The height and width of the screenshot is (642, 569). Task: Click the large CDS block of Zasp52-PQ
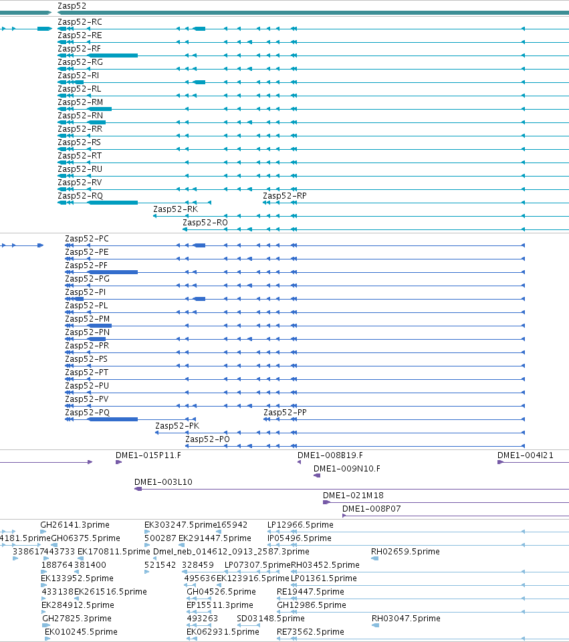coord(114,419)
